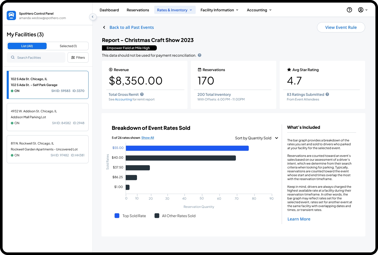Image resolution: width=378 pixels, height=255 pixels.
Task: Click the help icon next to Total Gross Remit
Action: point(142,94)
